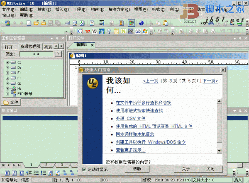Close the 编辑1 document tab
The width and height of the screenshot is (249, 183).
pos(92,45)
